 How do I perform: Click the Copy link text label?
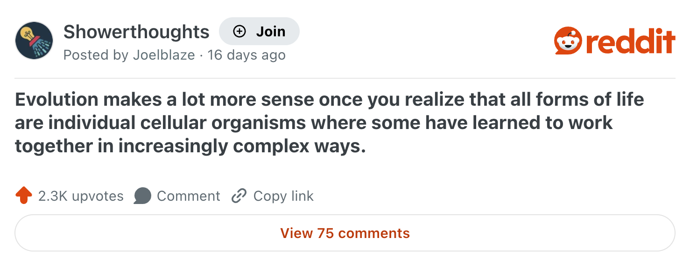pyautogui.click(x=283, y=196)
